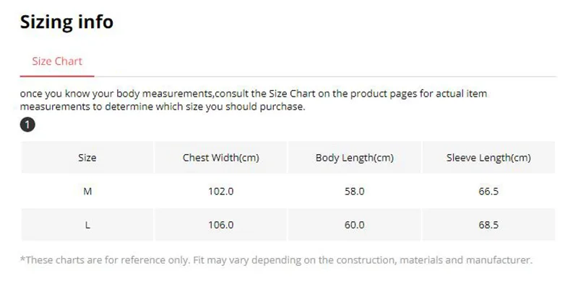Image resolution: width=578 pixels, height=294 pixels.
Task: Click the Chest Width(cm) column header
Action: (221, 158)
